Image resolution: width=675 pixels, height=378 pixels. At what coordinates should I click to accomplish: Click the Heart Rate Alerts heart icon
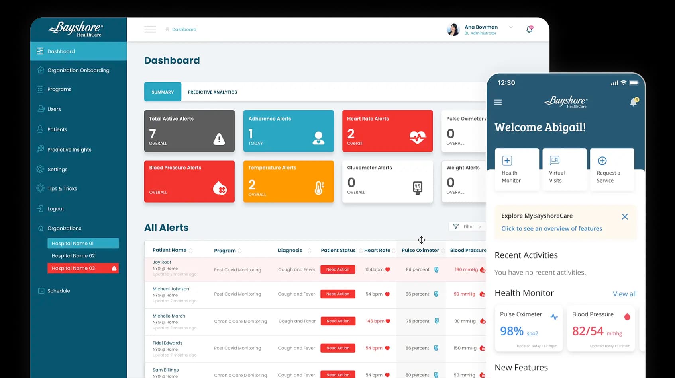point(418,138)
